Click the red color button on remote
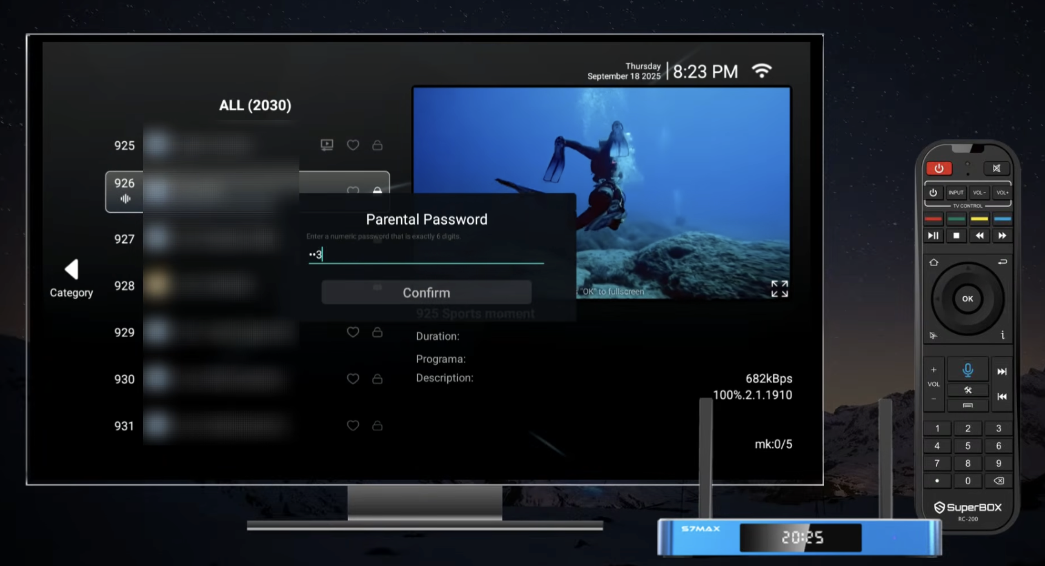The image size is (1045, 566). pos(933,219)
